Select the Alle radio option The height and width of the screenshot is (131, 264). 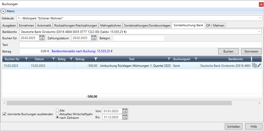(x=57, y=111)
